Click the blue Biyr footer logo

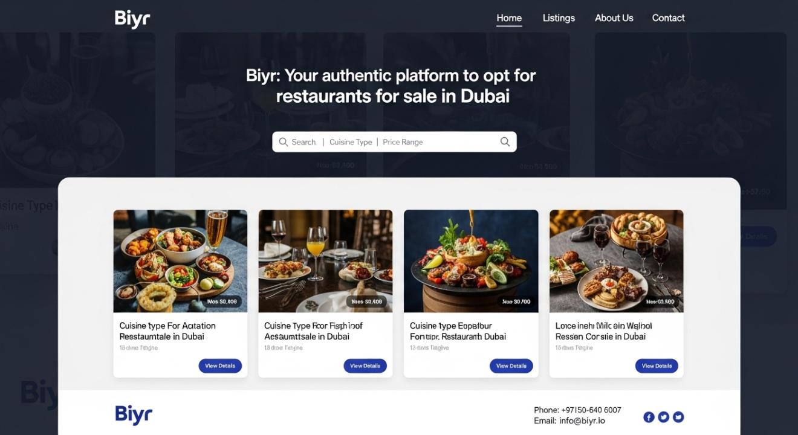pos(134,415)
